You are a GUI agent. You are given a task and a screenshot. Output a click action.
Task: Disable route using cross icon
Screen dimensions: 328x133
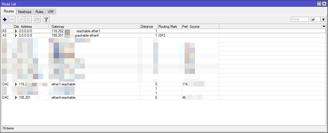(28, 20)
